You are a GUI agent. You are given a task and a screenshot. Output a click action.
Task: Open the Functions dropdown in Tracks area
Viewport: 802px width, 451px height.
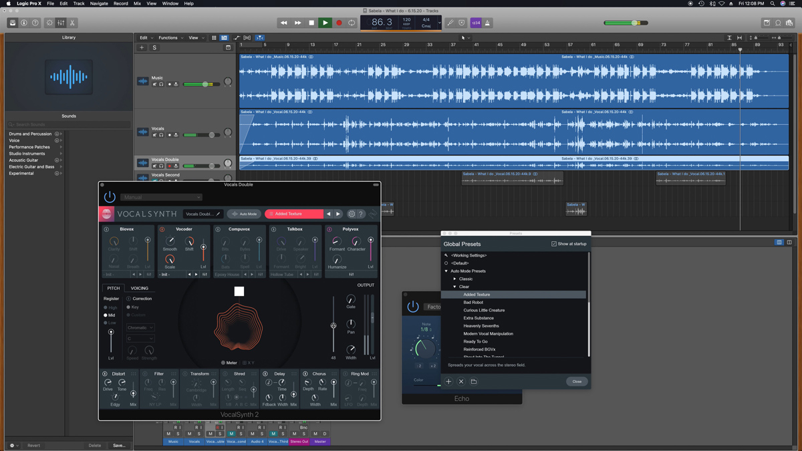click(170, 38)
